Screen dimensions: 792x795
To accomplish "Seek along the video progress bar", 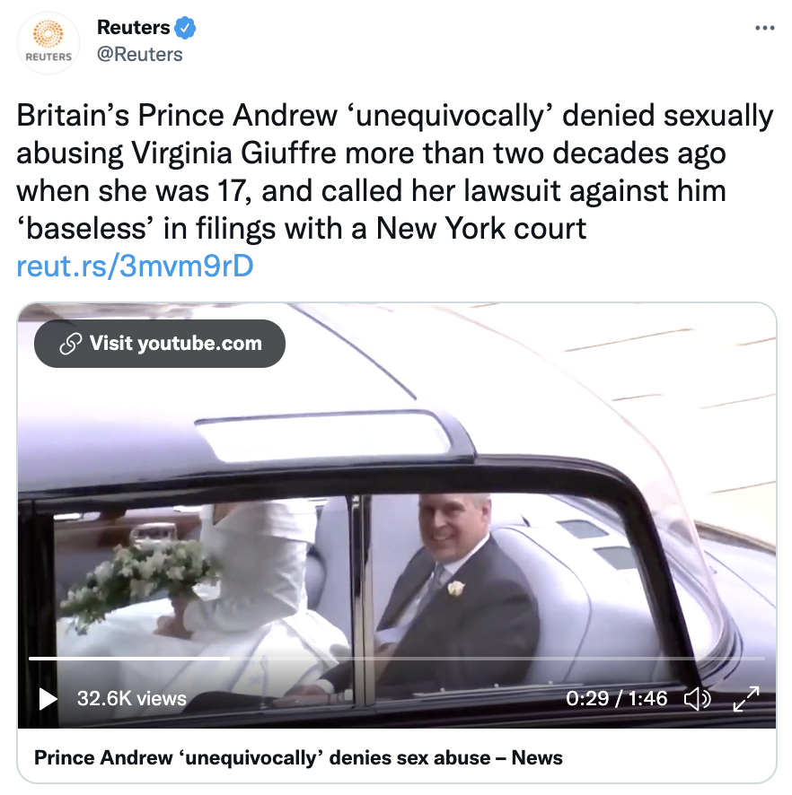I will pyautogui.click(x=397, y=659).
